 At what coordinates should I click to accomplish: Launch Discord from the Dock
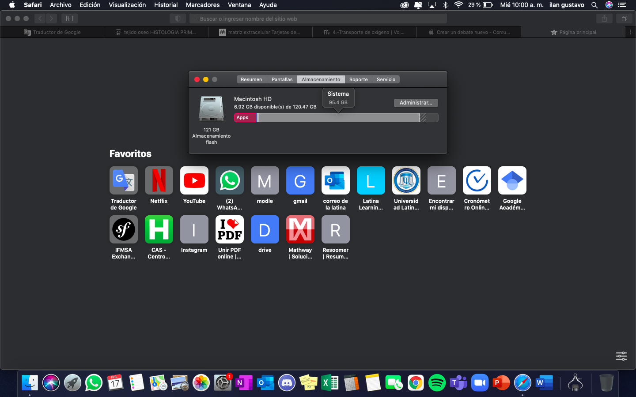click(x=287, y=383)
